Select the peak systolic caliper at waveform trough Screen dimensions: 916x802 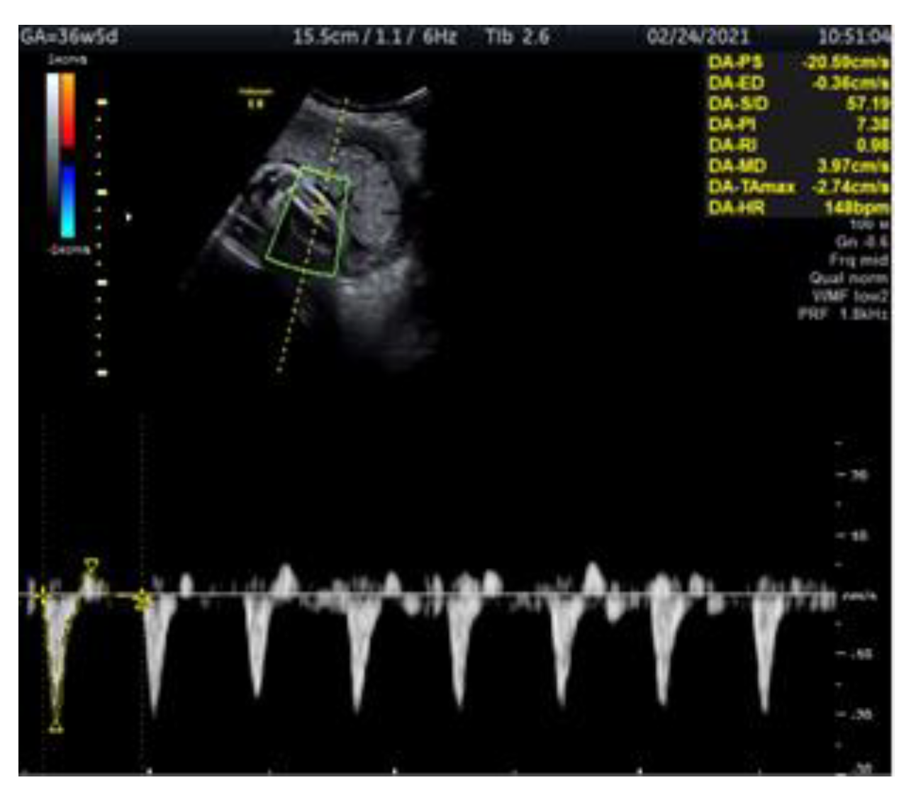(x=55, y=728)
